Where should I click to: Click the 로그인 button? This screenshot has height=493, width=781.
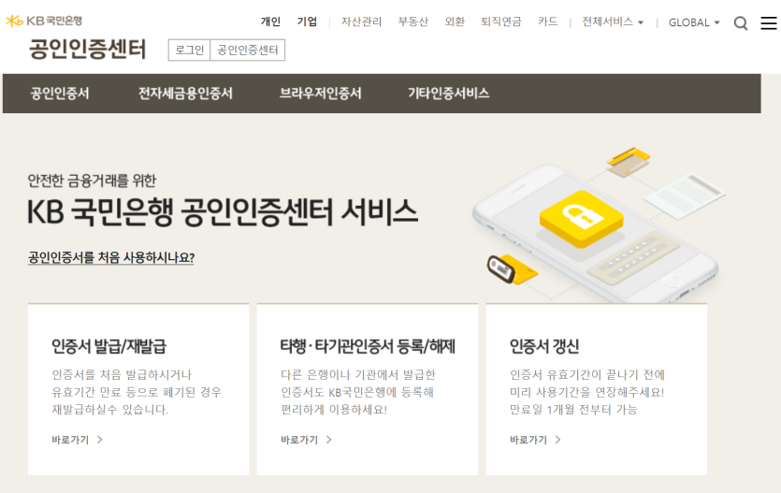point(189,50)
